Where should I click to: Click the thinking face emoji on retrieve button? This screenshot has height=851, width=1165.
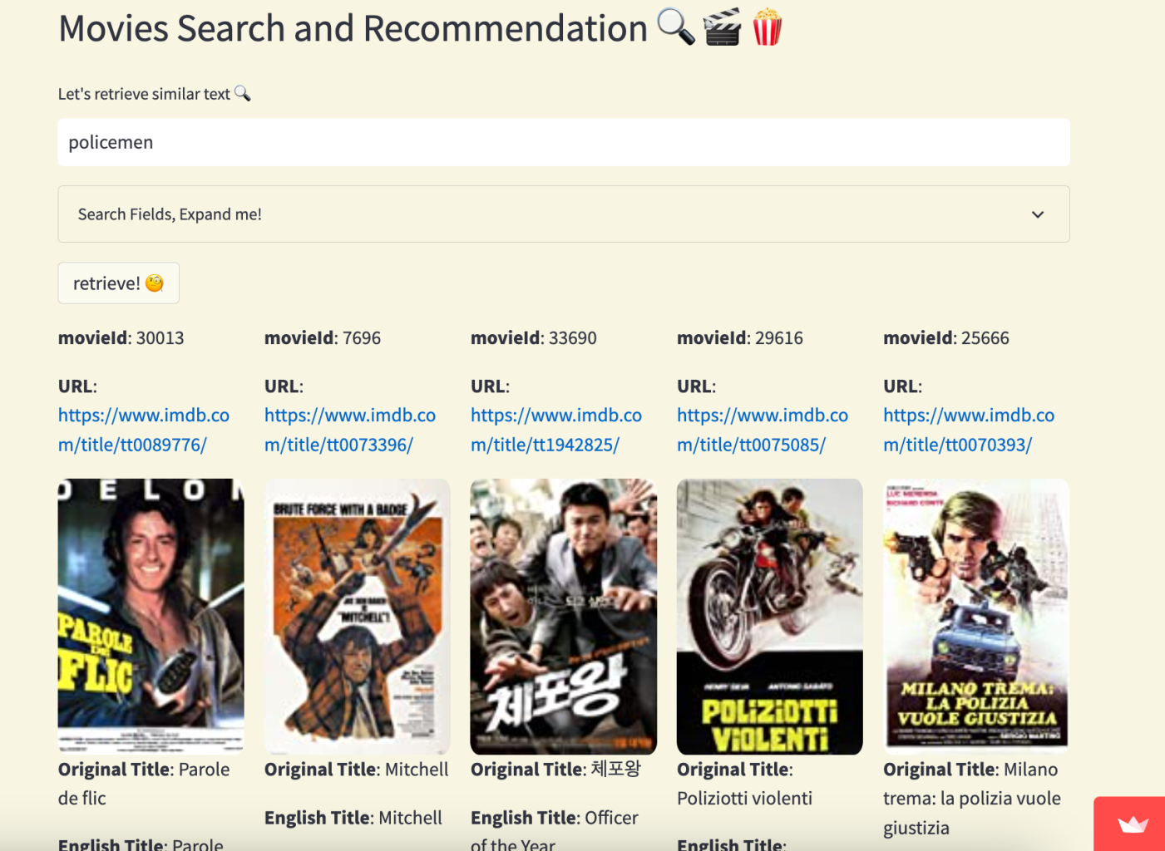(155, 283)
